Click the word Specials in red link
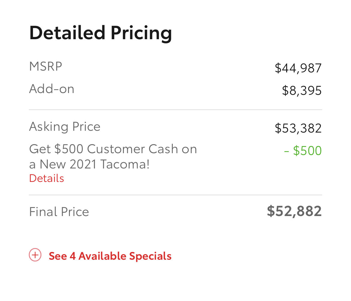351x301 pixels. (x=150, y=256)
